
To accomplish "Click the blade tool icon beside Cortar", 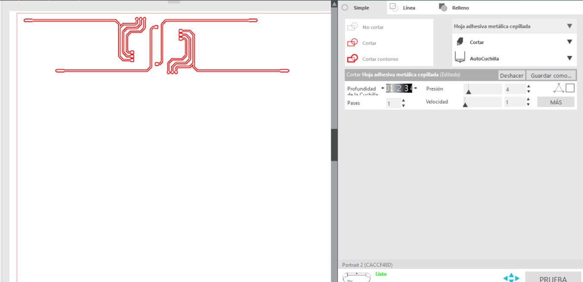I will 460,42.
